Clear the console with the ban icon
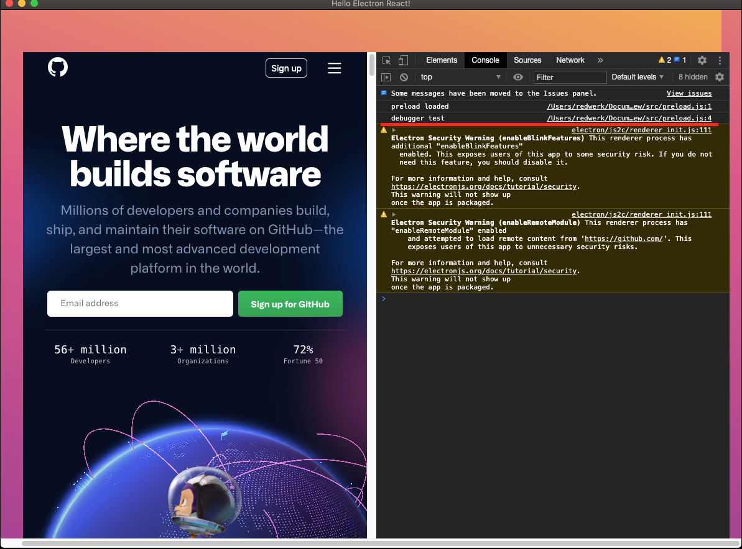This screenshot has width=742, height=549. pyautogui.click(x=404, y=77)
